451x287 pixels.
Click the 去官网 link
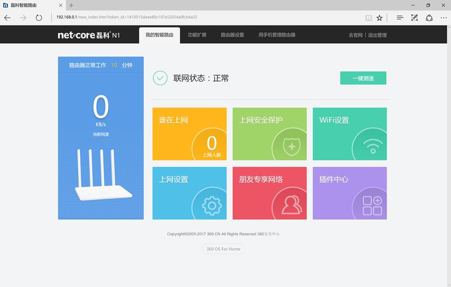pyautogui.click(x=356, y=35)
